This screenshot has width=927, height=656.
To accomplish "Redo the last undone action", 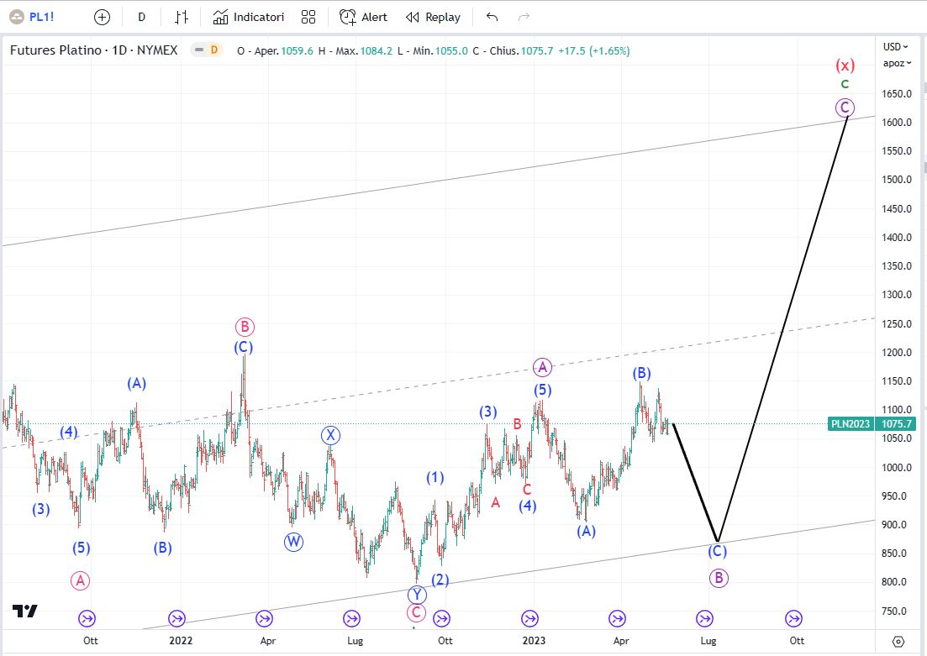I will click(524, 17).
